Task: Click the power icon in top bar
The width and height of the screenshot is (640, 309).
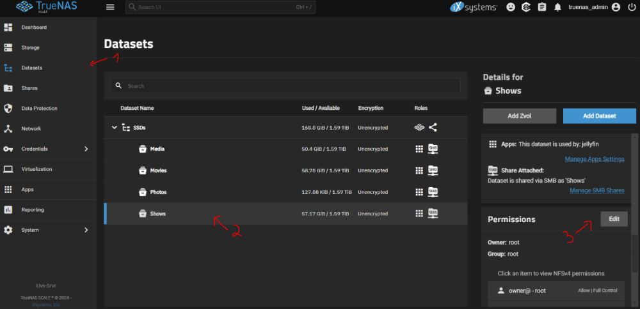Action: (631, 8)
